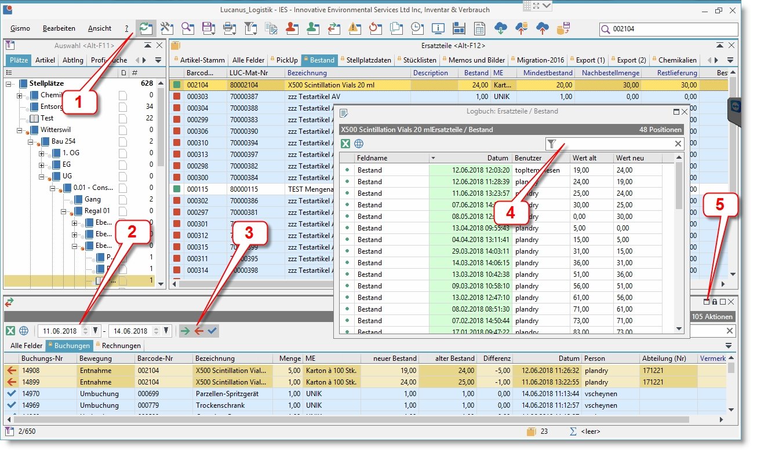Select the Rechnungen tab

118,346
